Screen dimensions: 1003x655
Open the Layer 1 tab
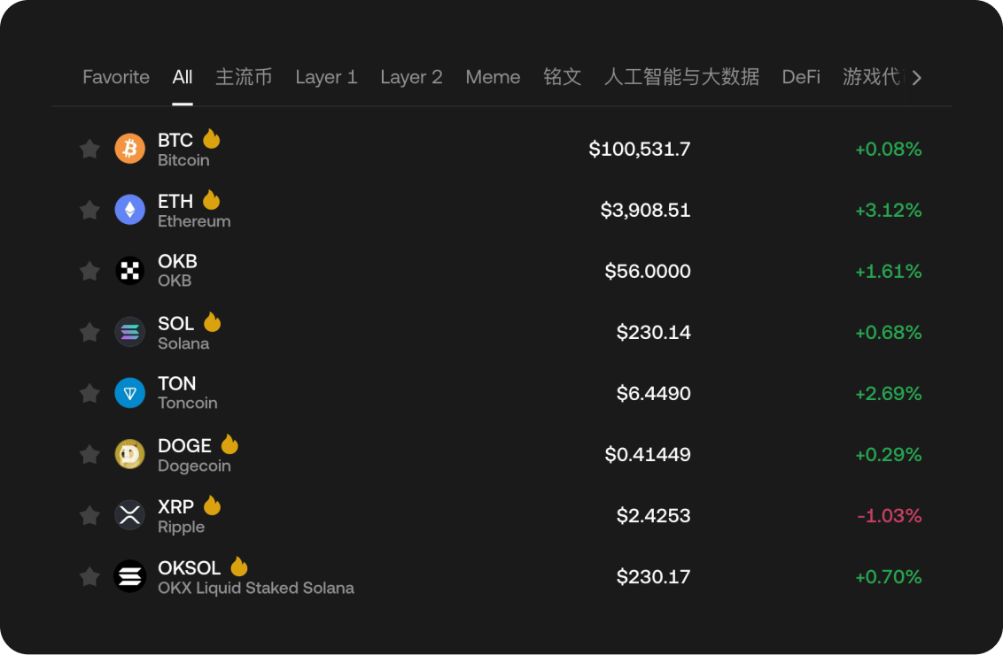(326, 77)
